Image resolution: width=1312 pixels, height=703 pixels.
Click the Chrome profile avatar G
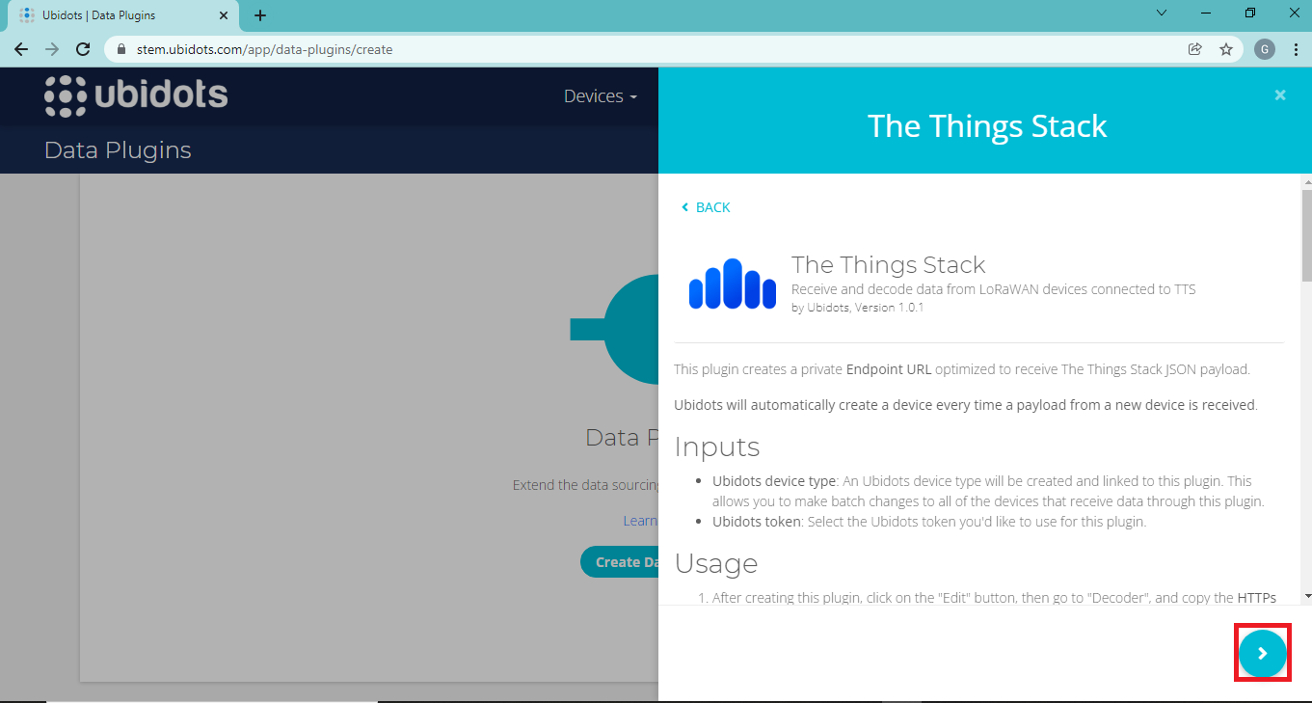click(1265, 49)
